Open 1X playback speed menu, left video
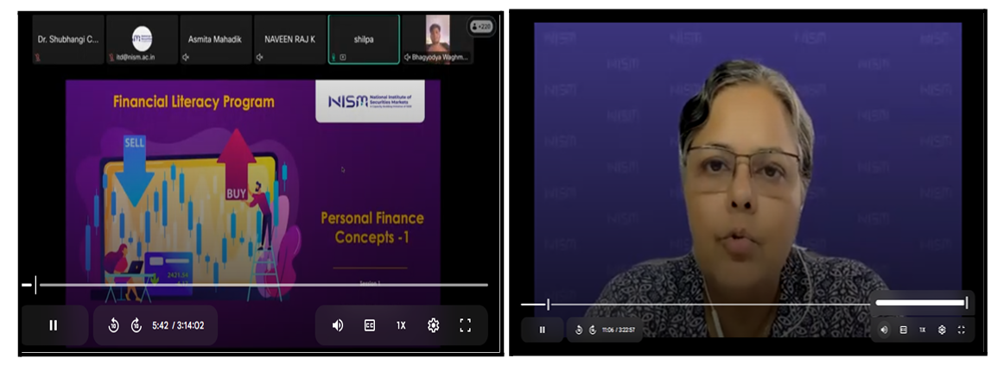The width and height of the screenshot is (1004, 371). click(401, 325)
